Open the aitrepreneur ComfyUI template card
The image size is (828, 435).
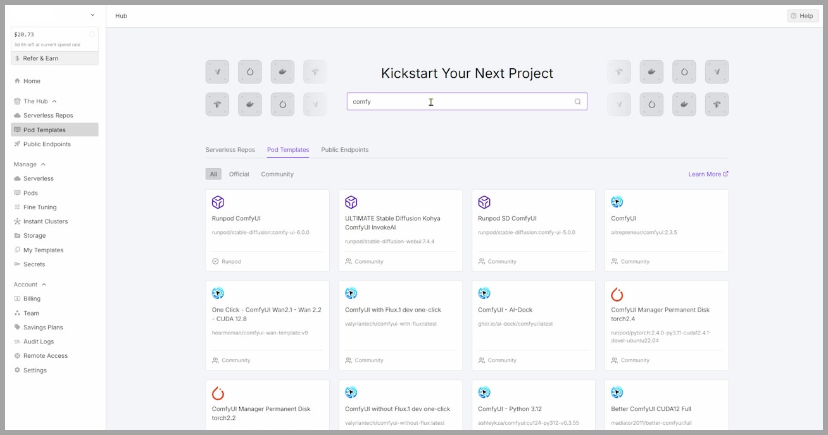[667, 230]
